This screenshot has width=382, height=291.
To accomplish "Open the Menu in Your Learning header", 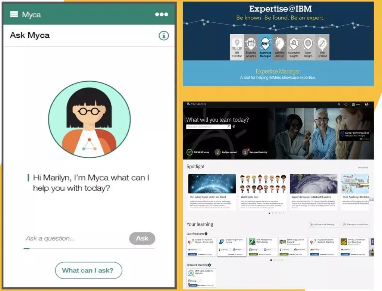I will click(x=356, y=104).
